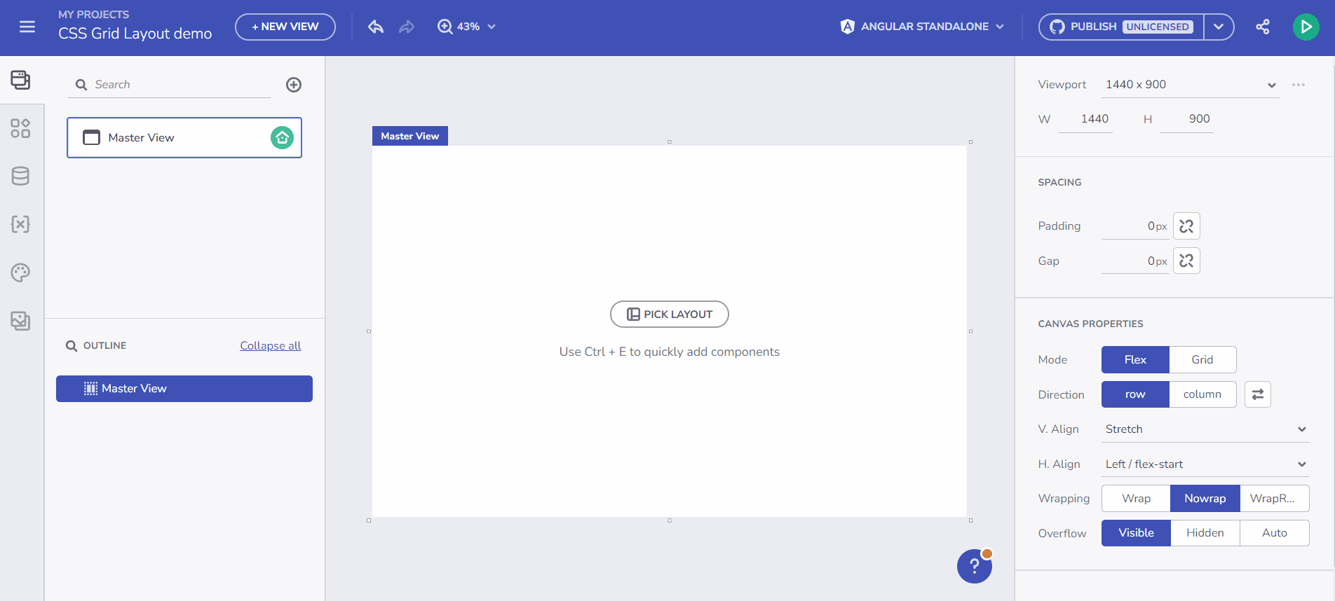Set wrapping to WrapReverse

[1274, 499]
